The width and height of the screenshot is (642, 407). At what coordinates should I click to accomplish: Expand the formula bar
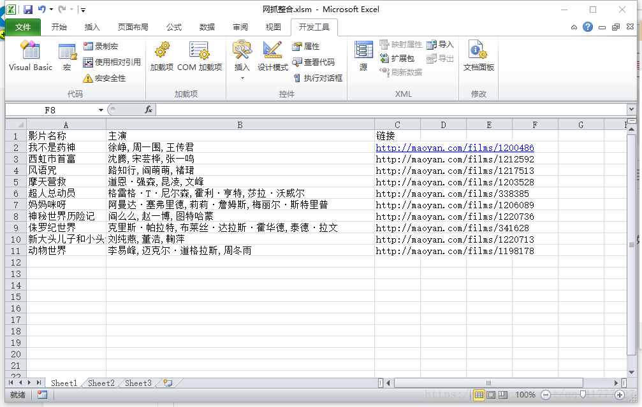(x=631, y=110)
